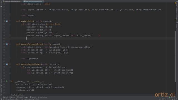
Task: Open the TODO tool window
Action: 13,97
